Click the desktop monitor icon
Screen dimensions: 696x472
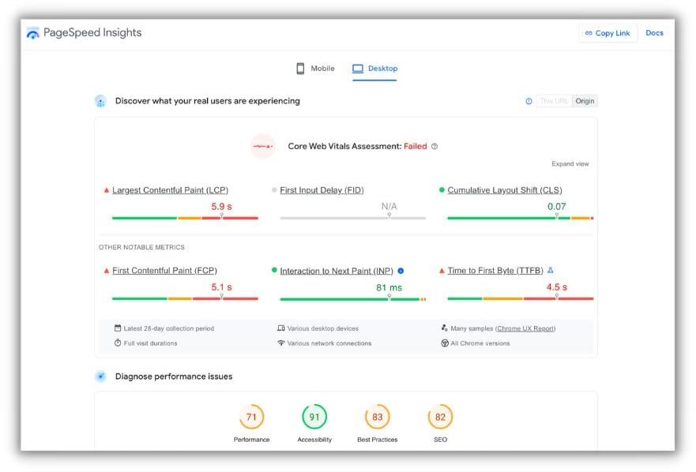358,69
